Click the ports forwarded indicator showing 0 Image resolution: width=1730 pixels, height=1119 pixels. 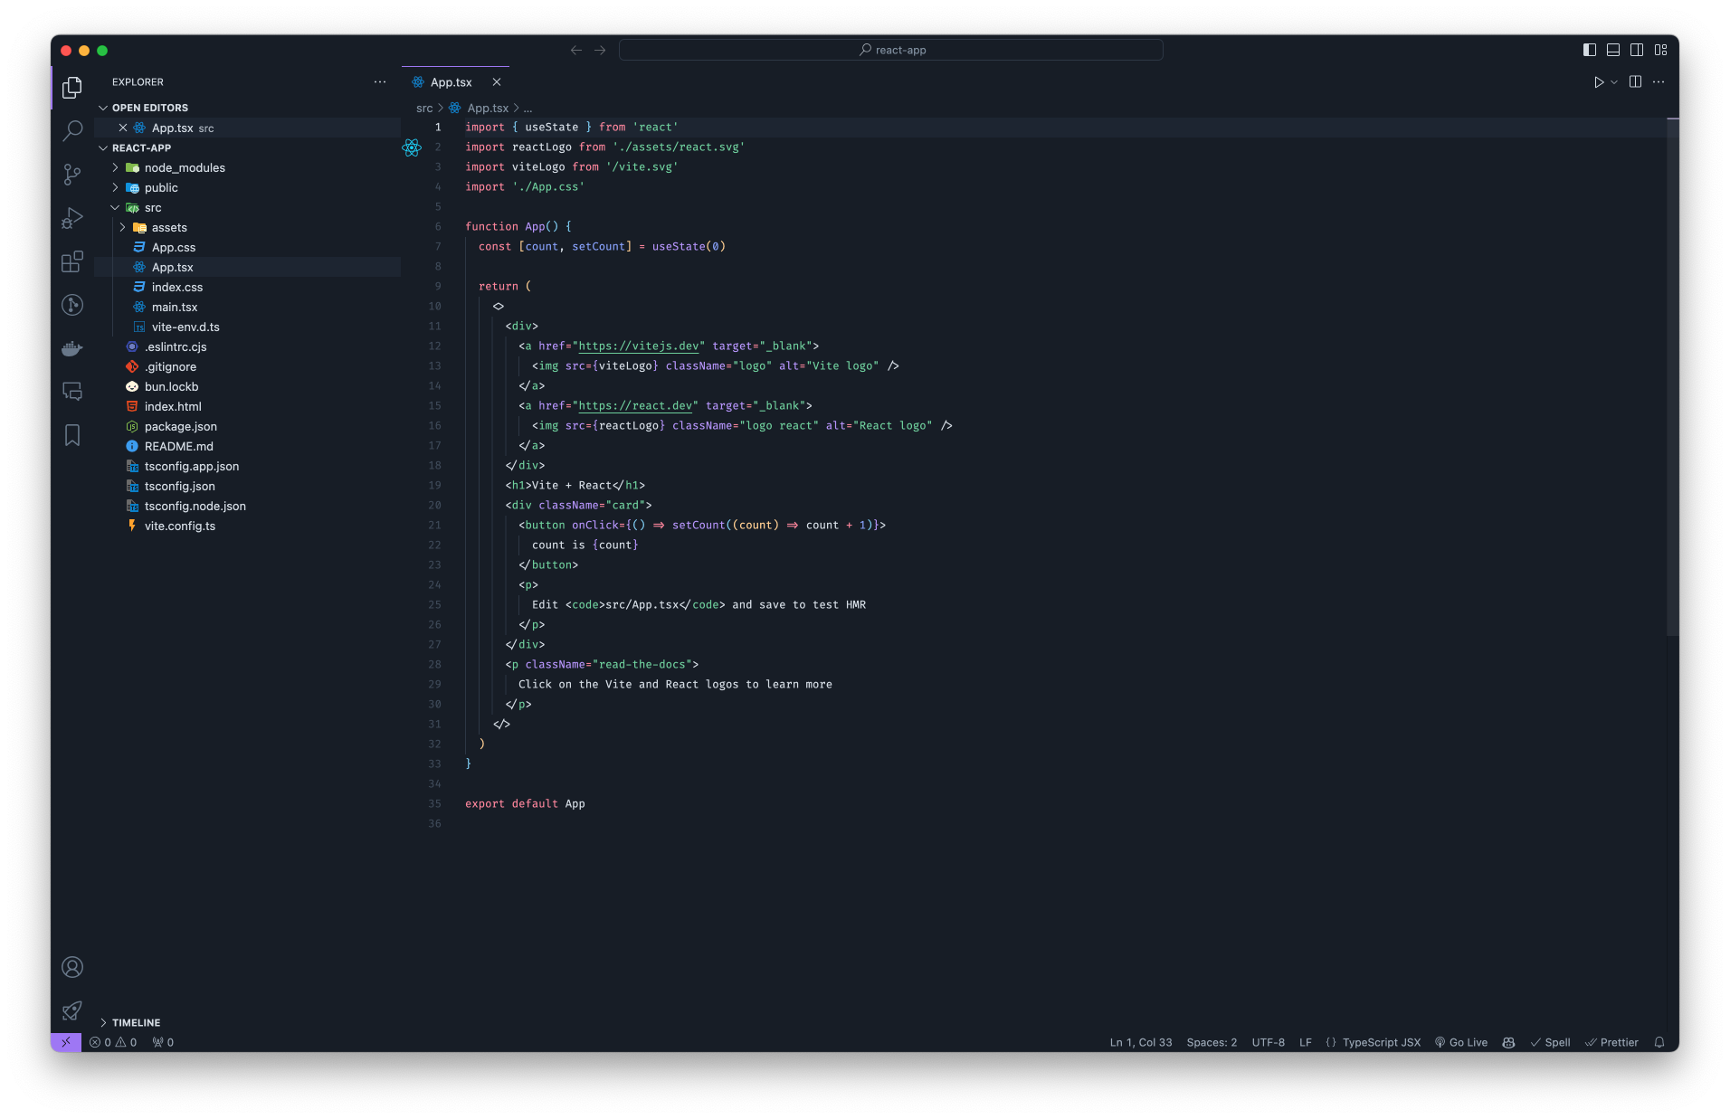(x=163, y=1042)
